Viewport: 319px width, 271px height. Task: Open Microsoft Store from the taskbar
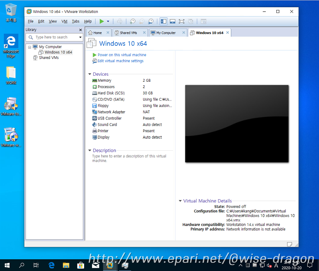click(x=81, y=265)
